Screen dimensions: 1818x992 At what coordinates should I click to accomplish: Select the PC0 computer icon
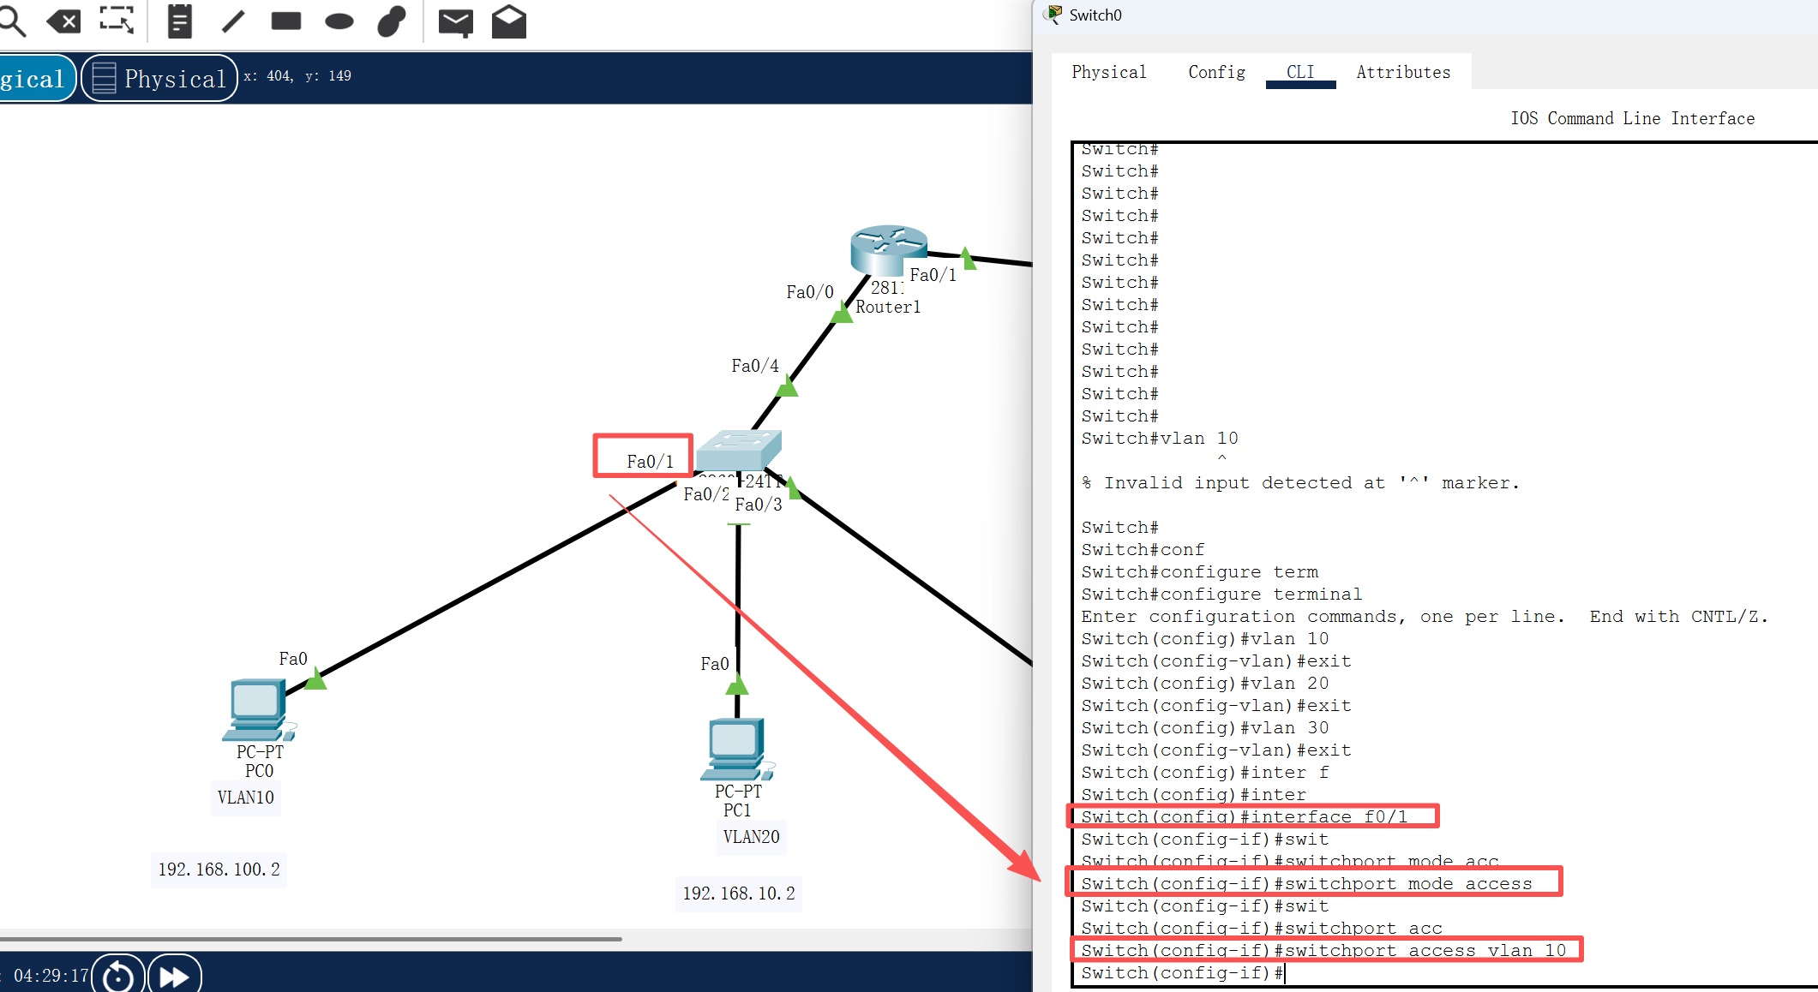pos(257,708)
